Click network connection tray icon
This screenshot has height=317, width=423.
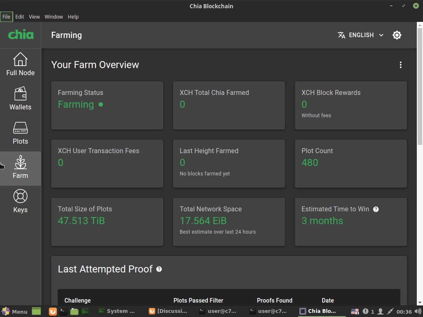point(390,311)
